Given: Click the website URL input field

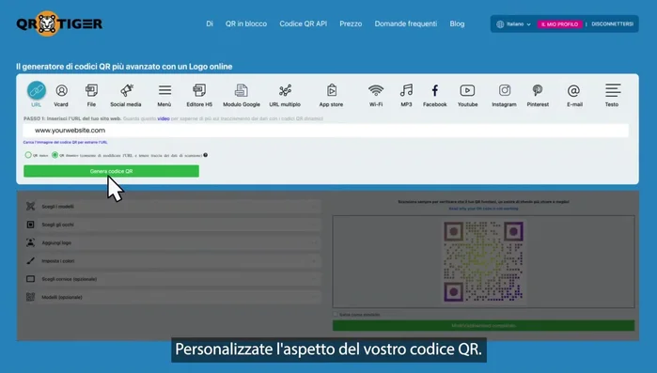Looking at the screenshot, I should 326,131.
